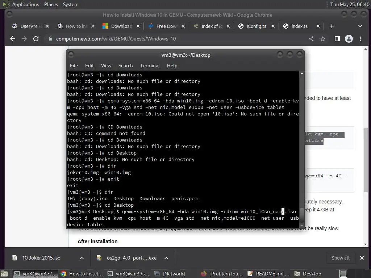
Task: Open Chrome side panel icon
Action: click(x=337, y=39)
